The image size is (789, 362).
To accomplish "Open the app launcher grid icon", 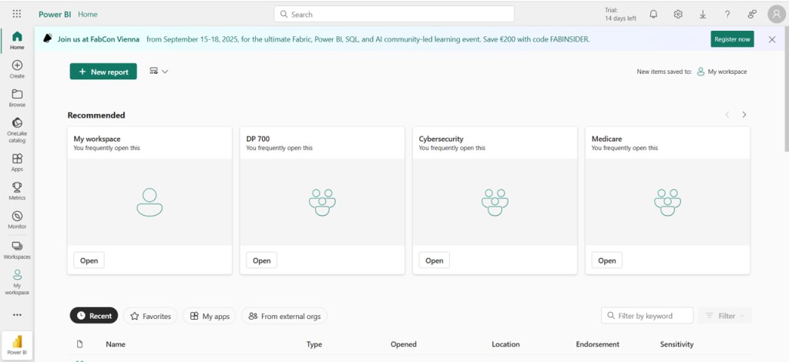I will (x=17, y=14).
